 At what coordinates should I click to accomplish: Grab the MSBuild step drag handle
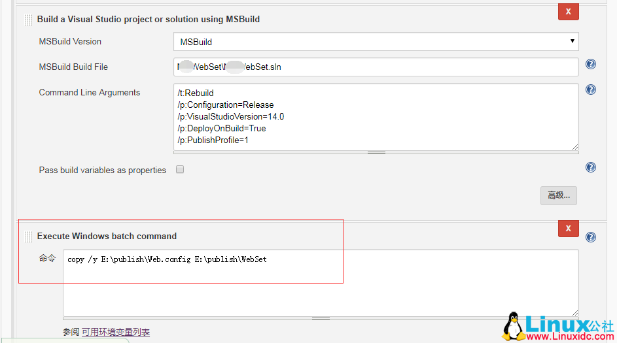[29, 20]
